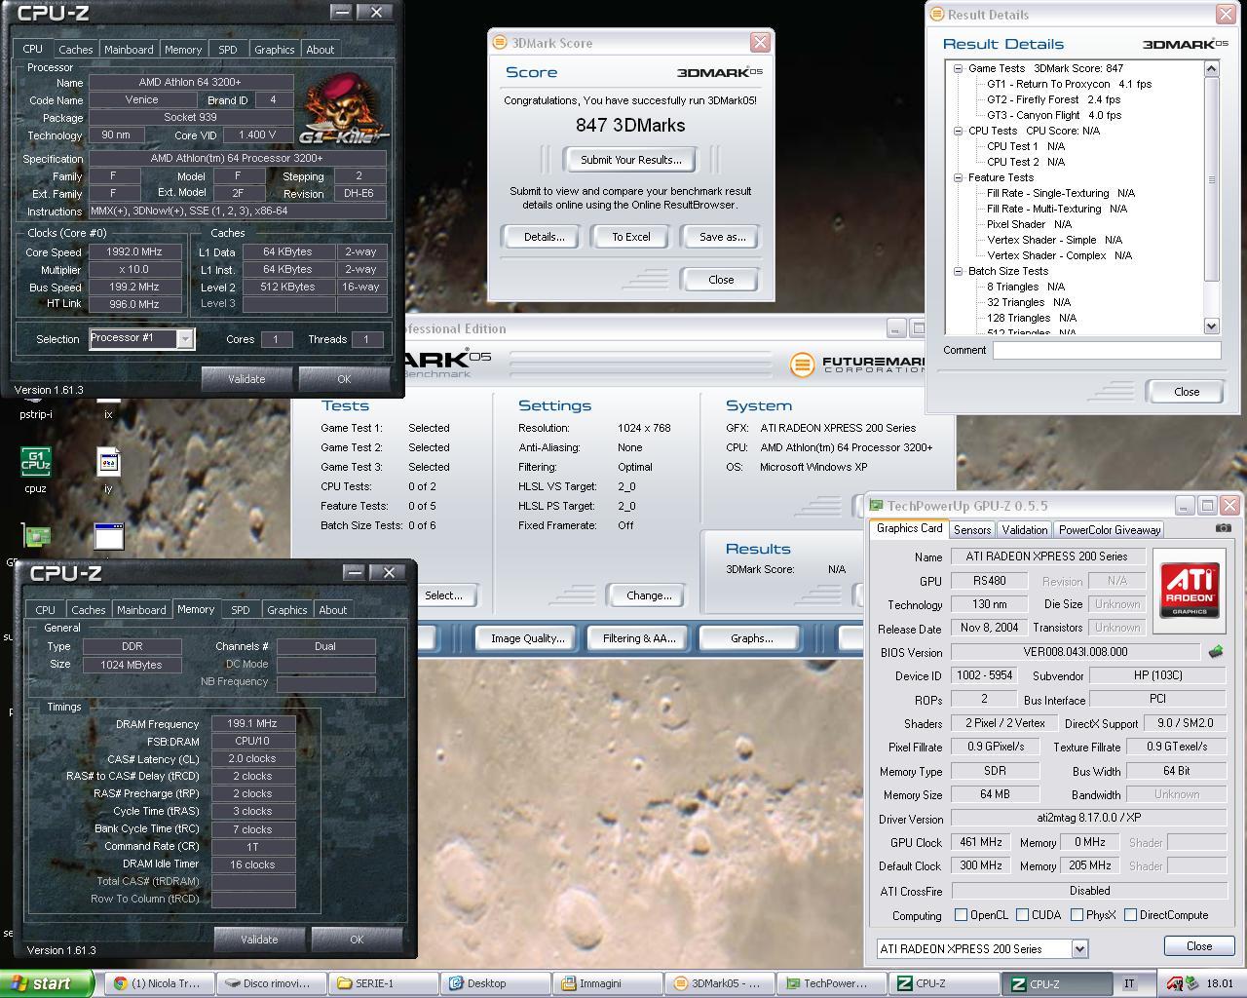The height and width of the screenshot is (998, 1247).
Task: Click the IT language indicator in taskbar
Action: pyautogui.click(x=1129, y=983)
